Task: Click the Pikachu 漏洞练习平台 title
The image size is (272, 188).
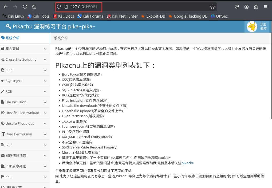Action: 54,26
